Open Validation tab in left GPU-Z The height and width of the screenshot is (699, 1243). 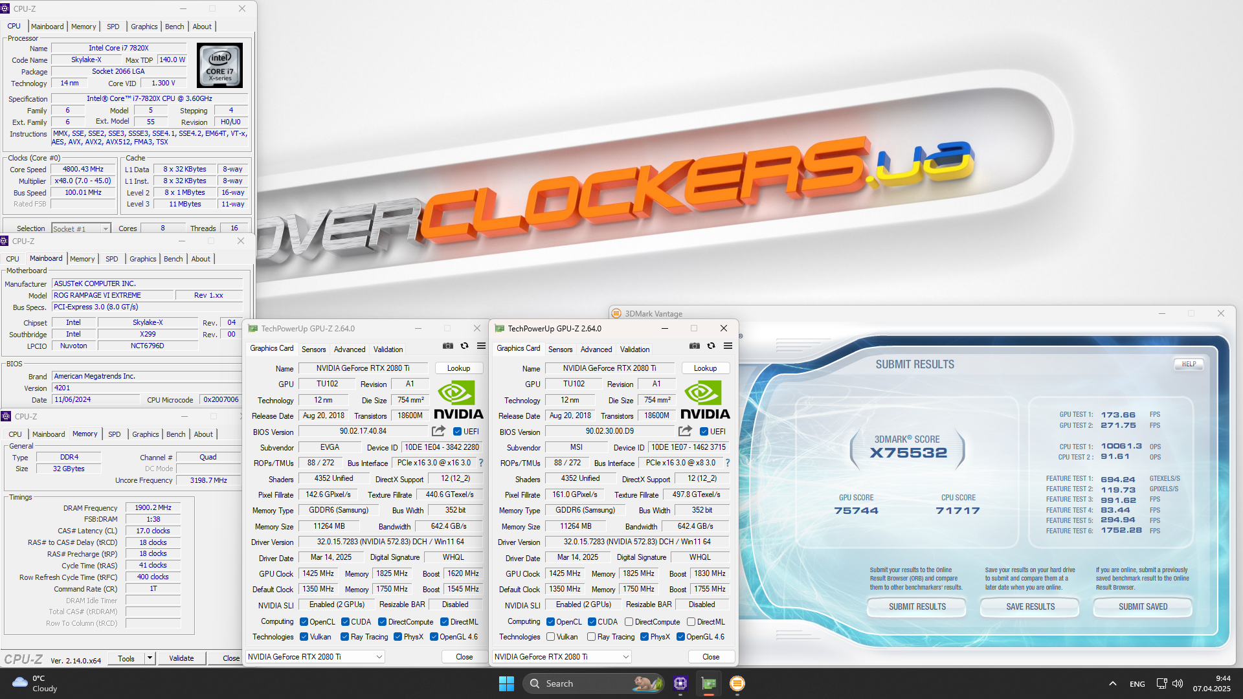[388, 349]
